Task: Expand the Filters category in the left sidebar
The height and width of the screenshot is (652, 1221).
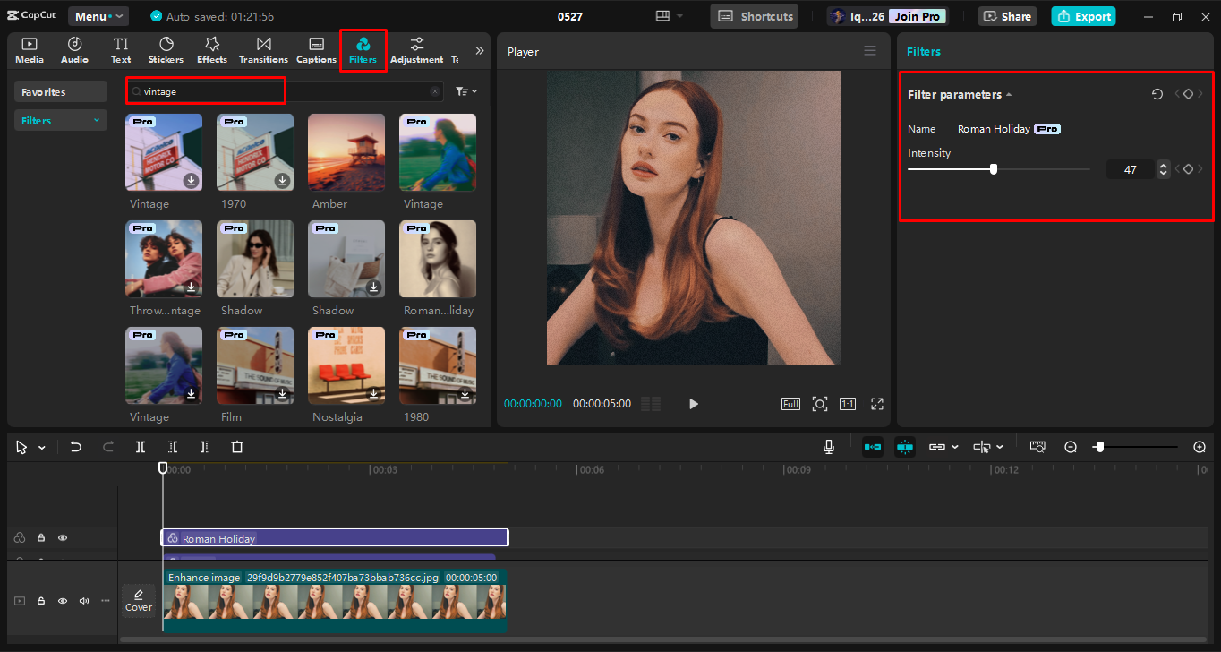Action: click(60, 119)
